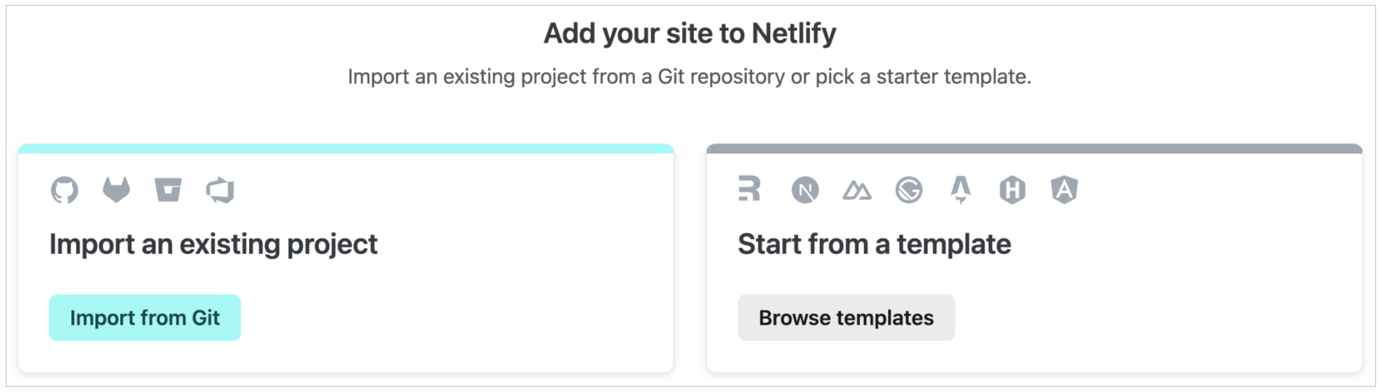Click the Remix framework icon
Image resolution: width=1382 pixels, height=392 pixels.
749,190
